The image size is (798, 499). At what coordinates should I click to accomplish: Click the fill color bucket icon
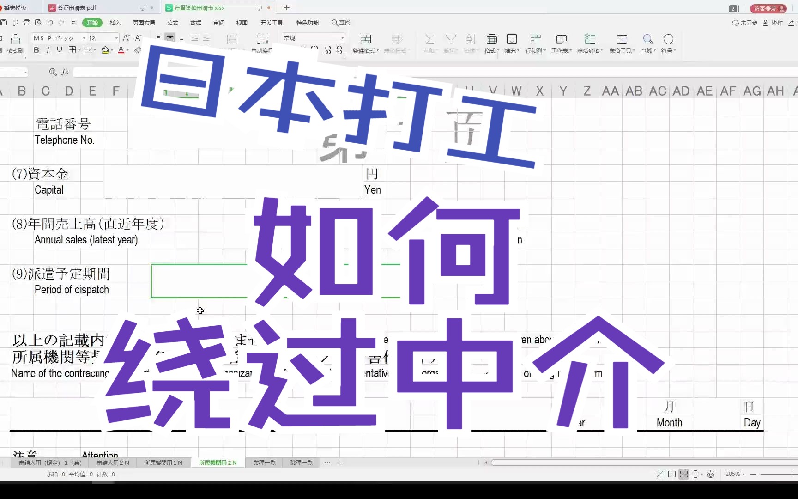pyautogui.click(x=105, y=50)
